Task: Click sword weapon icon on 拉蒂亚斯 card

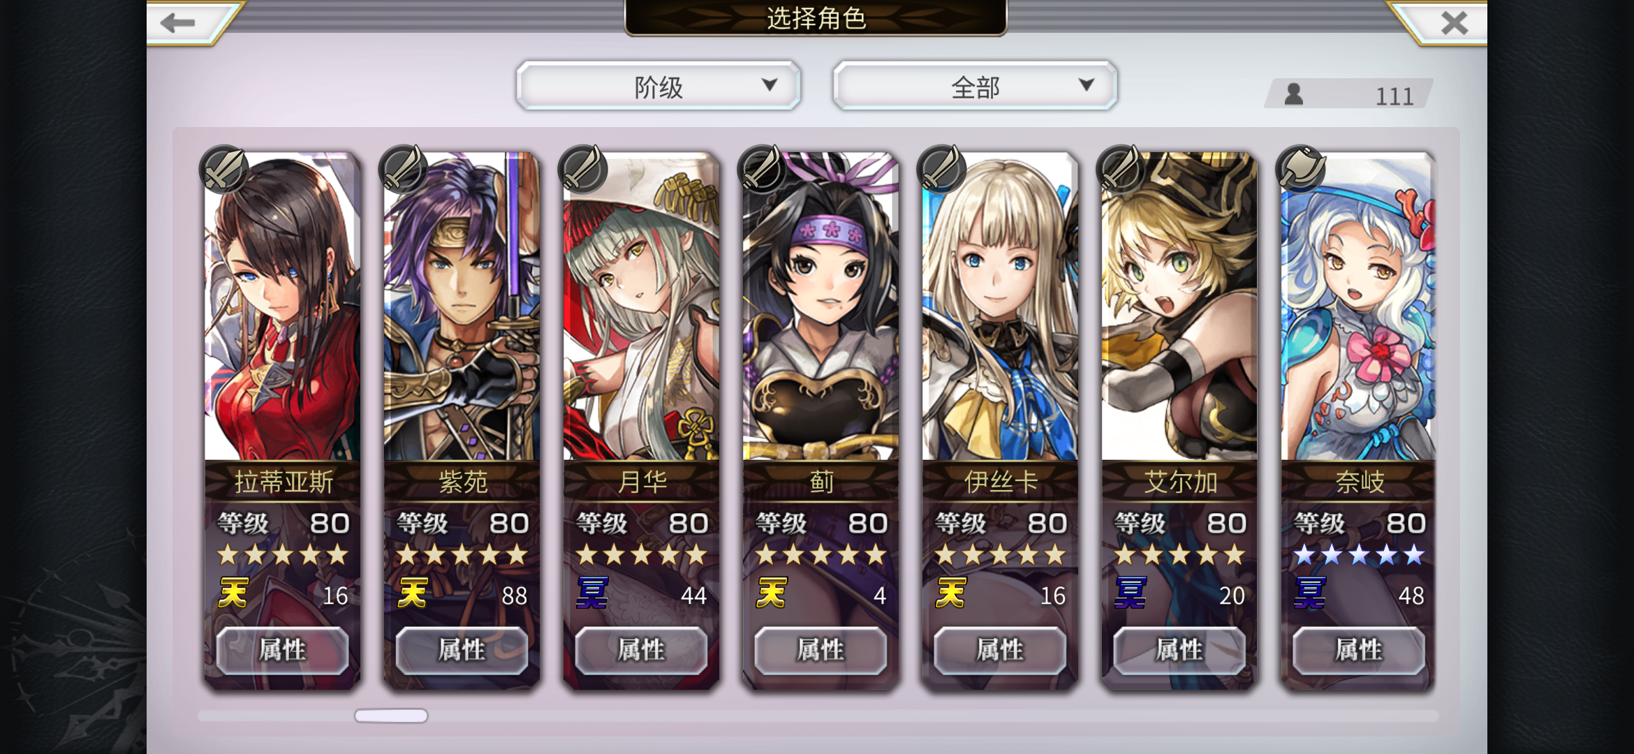Action: point(224,170)
